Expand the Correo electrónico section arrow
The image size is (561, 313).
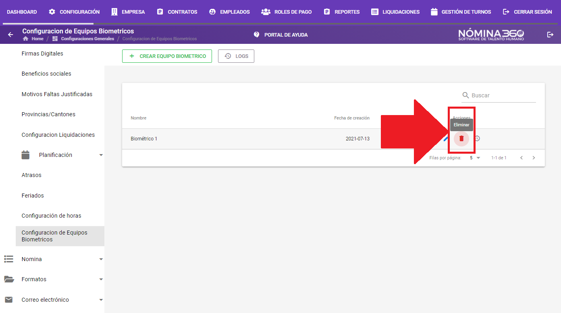point(101,300)
